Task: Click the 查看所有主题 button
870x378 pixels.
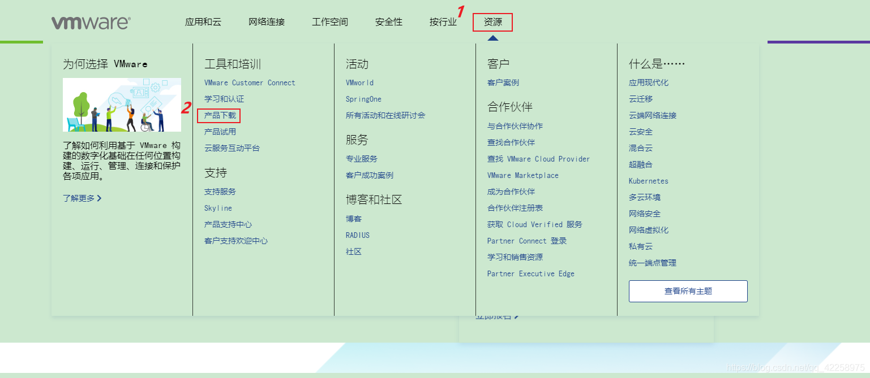Action: tap(688, 291)
